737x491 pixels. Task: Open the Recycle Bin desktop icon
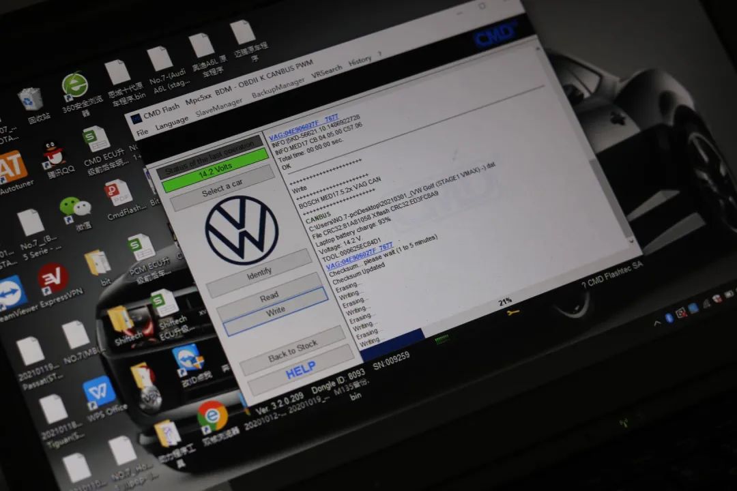(x=31, y=99)
